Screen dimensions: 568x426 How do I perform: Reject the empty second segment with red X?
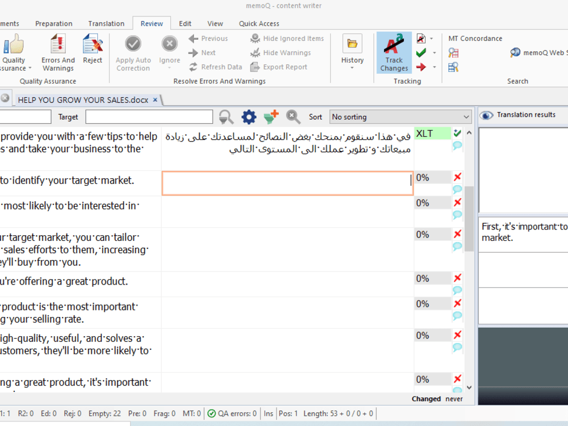click(x=457, y=177)
